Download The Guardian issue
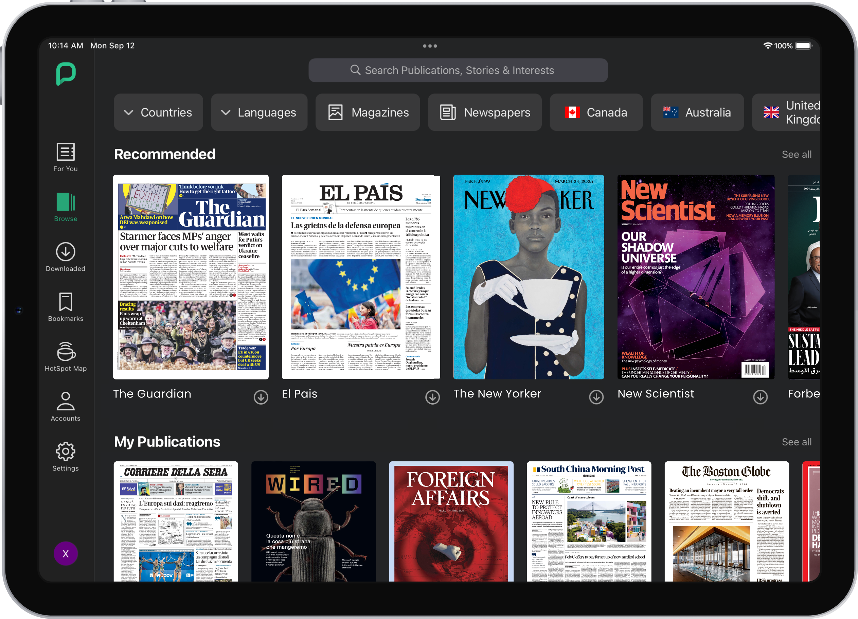Screen dimensions: 858x619 261,397
